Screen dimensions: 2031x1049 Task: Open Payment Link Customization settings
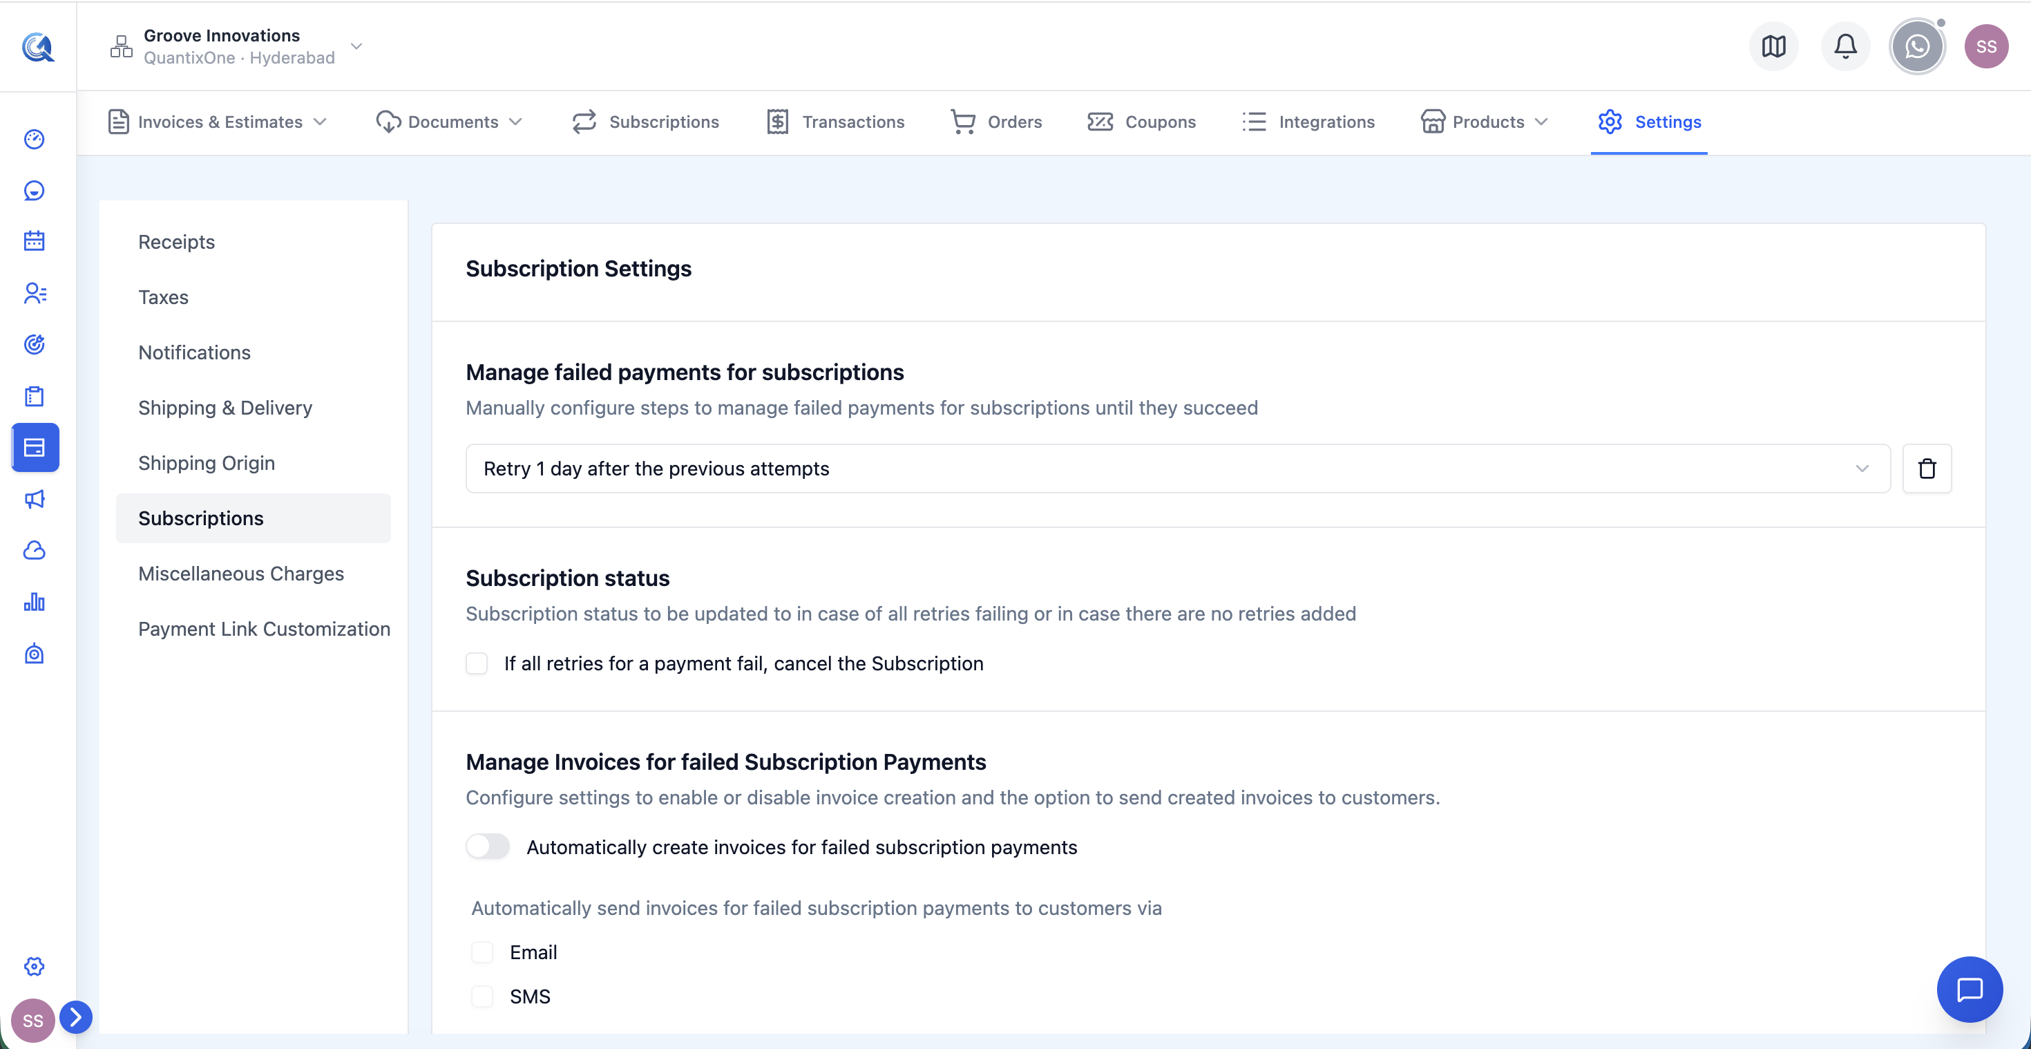point(264,629)
